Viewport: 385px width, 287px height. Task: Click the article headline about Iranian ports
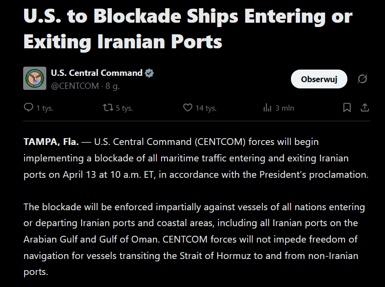(188, 29)
